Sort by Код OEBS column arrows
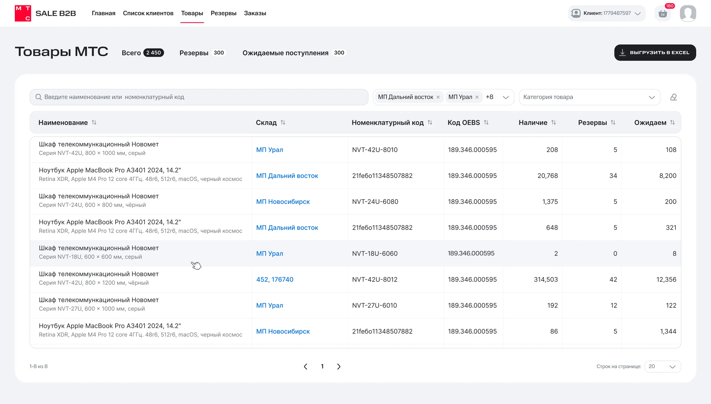Image resolution: width=711 pixels, height=404 pixels. (486, 123)
